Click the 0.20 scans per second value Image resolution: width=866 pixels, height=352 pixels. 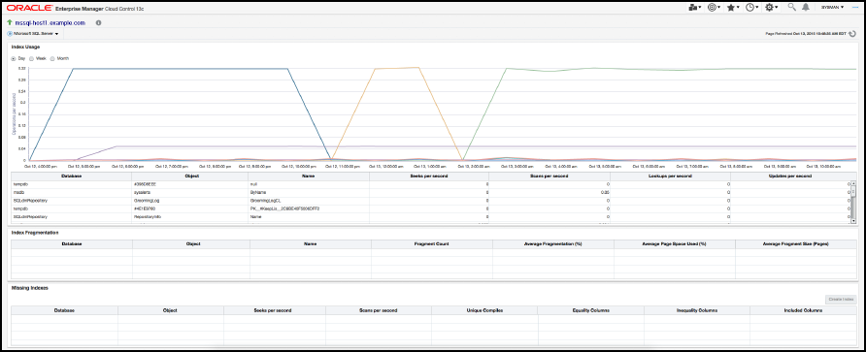pyautogui.click(x=605, y=192)
